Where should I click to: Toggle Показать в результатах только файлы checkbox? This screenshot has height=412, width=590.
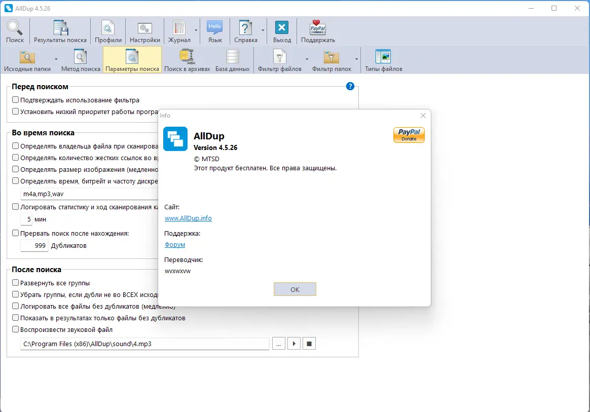click(15, 318)
